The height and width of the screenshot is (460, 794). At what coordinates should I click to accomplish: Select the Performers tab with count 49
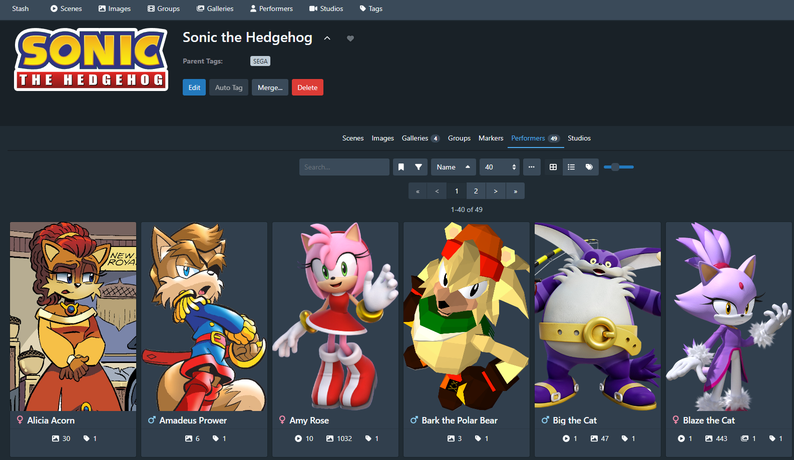(x=535, y=138)
